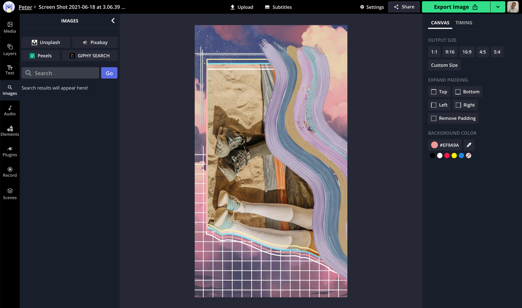Open the Media sidebar panel
Image resolution: width=522 pixels, height=308 pixels.
point(10,27)
